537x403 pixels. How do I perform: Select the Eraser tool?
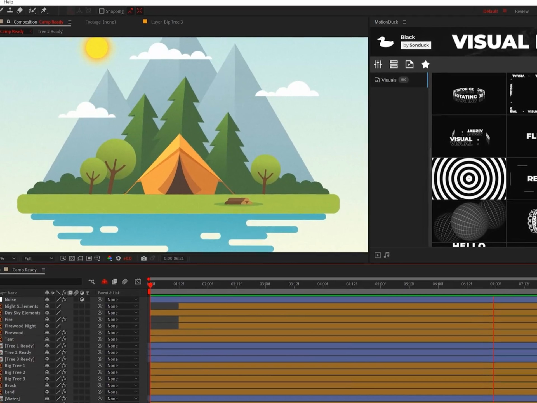20,11
